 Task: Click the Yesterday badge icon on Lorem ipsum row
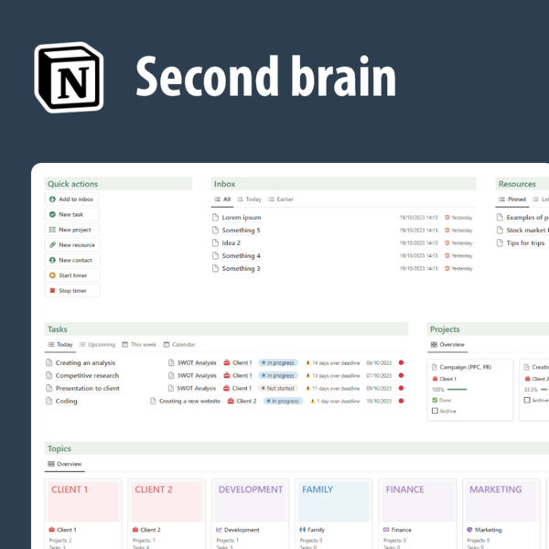[x=447, y=218]
